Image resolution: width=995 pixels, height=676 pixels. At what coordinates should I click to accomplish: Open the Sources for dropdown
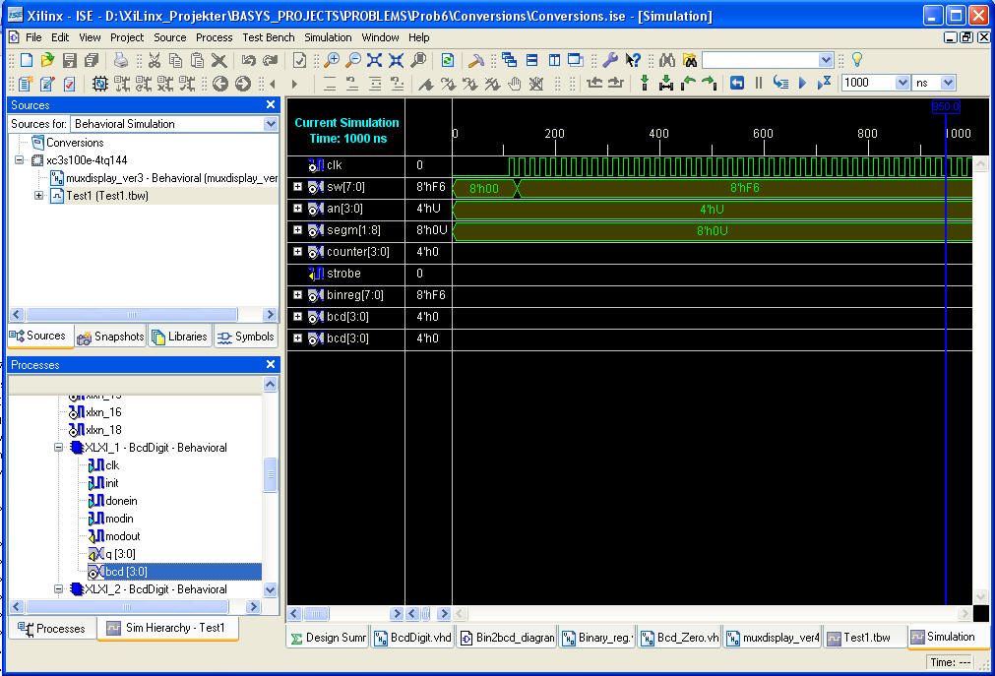click(x=271, y=124)
